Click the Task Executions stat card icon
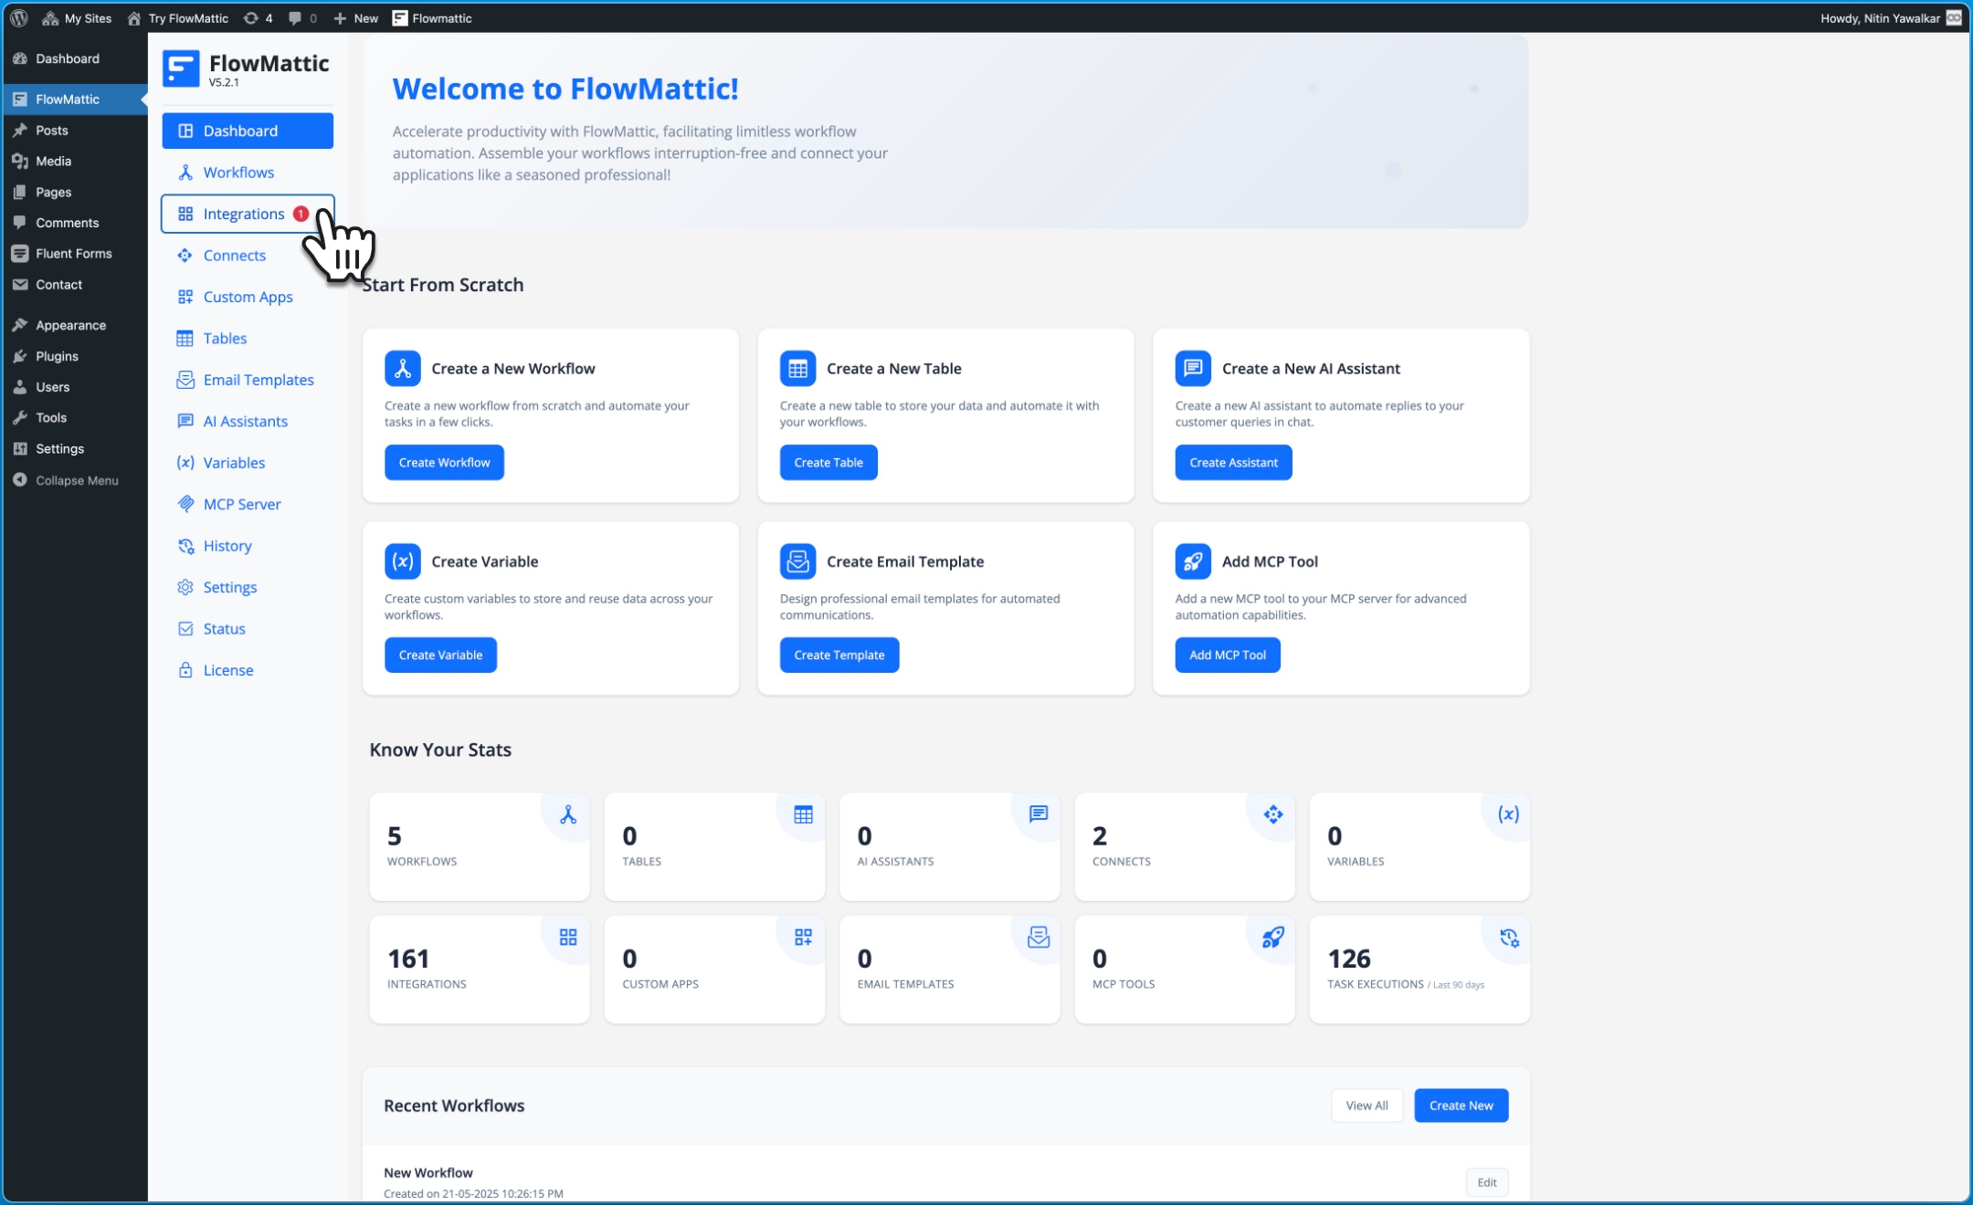Screen dimensions: 1973x1205 [x=1509, y=938]
